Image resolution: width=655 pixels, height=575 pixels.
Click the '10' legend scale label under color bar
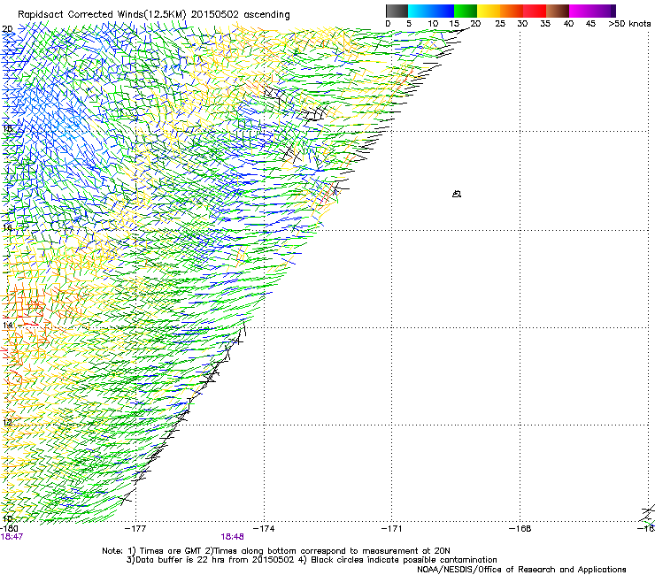(433, 24)
